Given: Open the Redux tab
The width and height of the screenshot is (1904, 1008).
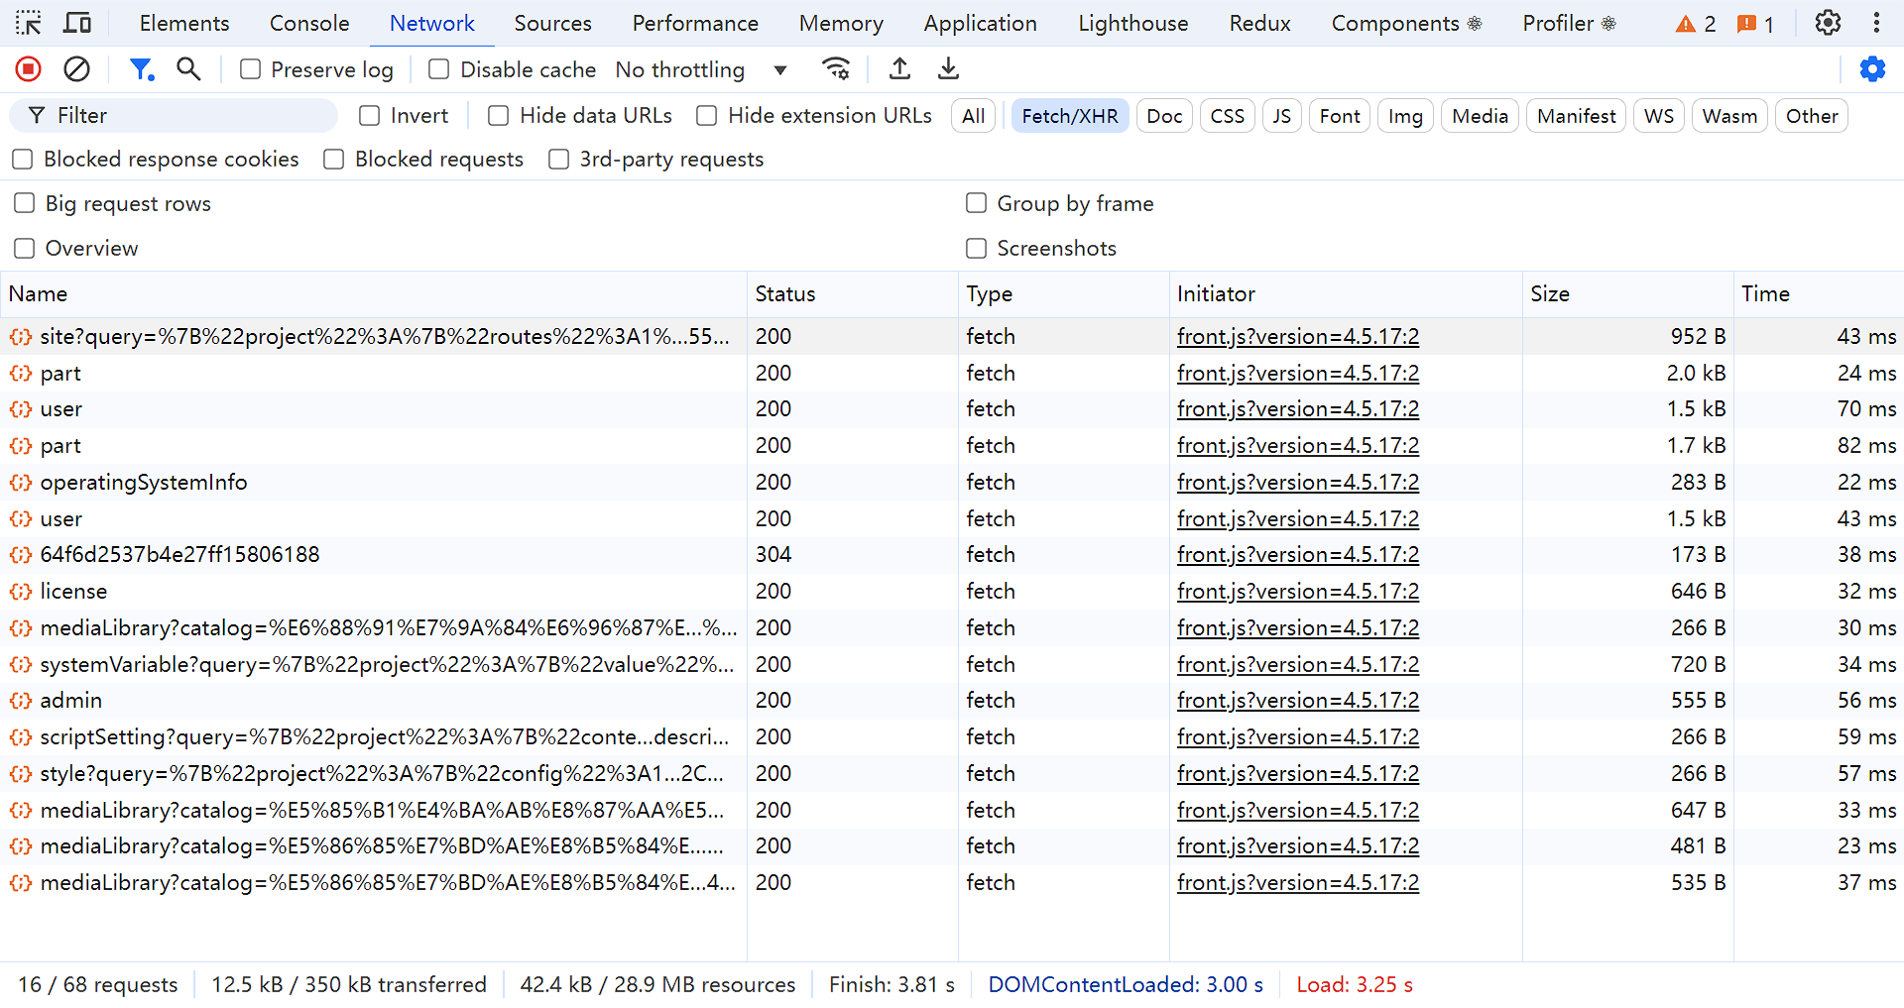Looking at the screenshot, I should click(x=1259, y=23).
